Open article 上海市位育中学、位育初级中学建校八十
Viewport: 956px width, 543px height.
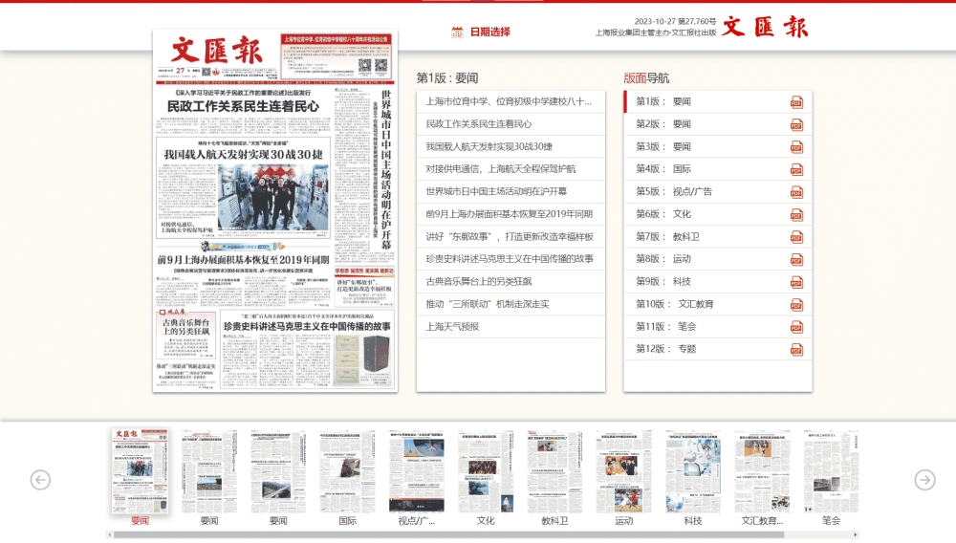click(x=509, y=101)
